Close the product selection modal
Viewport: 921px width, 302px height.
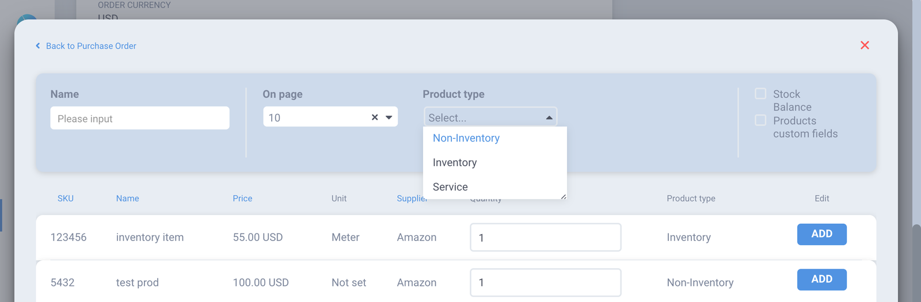point(865,45)
